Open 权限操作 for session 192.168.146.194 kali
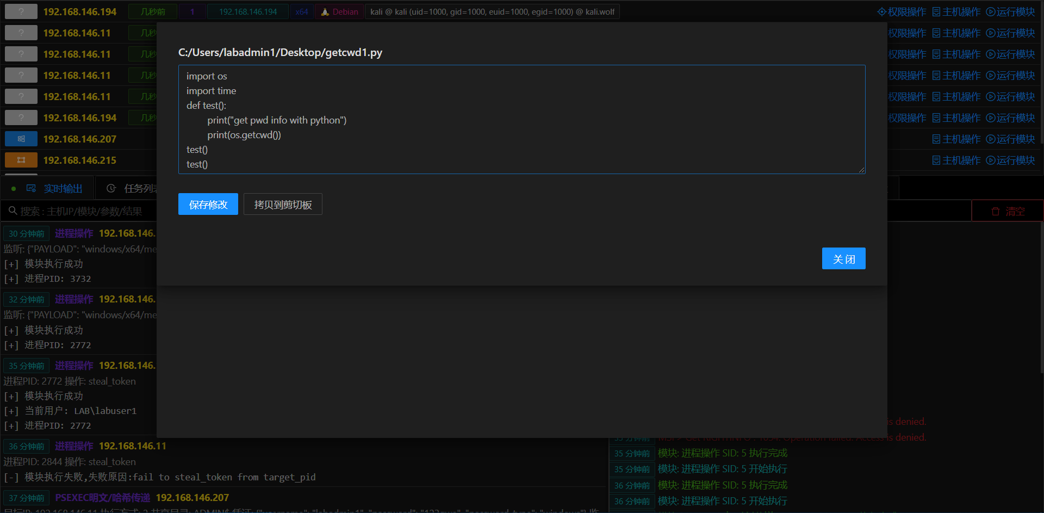This screenshot has height=513, width=1044. (902, 11)
